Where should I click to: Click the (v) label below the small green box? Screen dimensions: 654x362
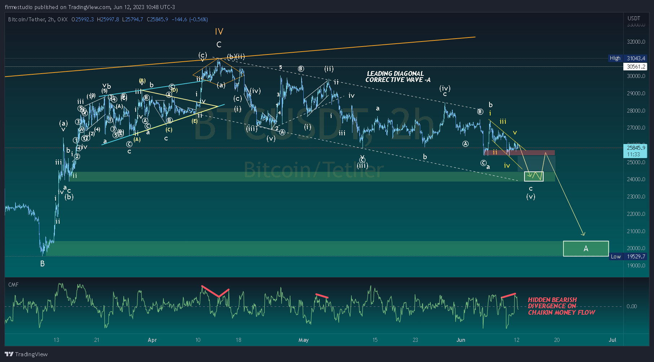coord(531,197)
